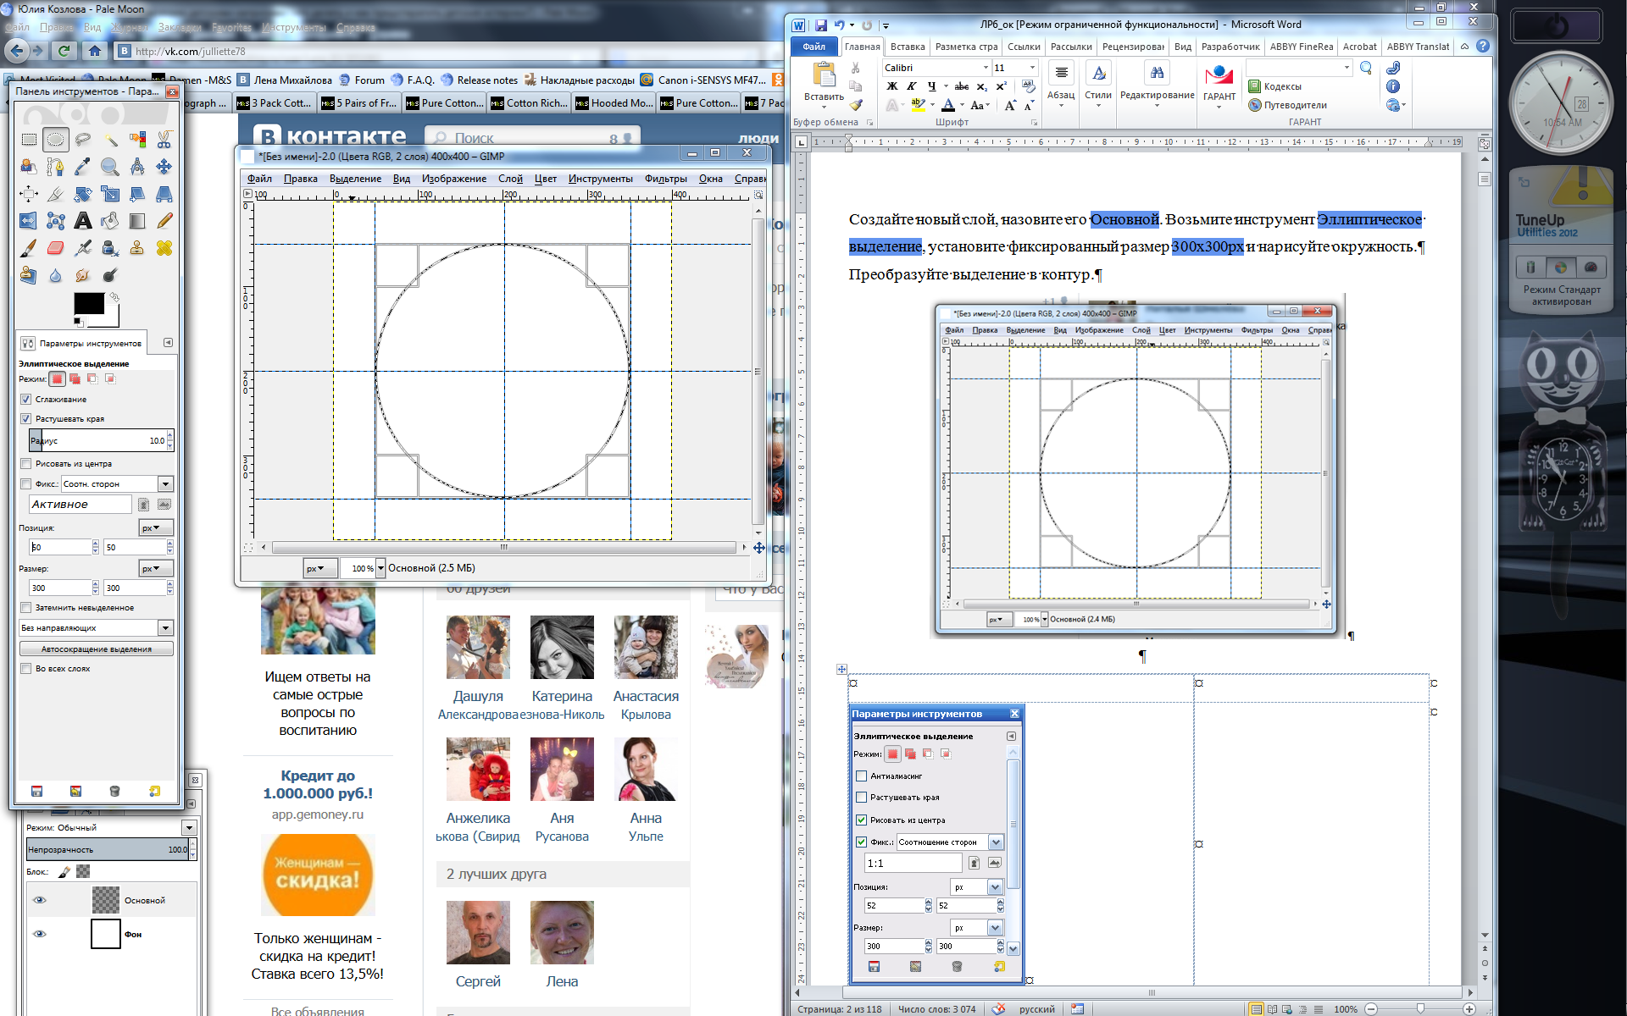Open the Фильтры menu in GIMP
The image size is (1627, 1016).
click(x=665, y=179)
